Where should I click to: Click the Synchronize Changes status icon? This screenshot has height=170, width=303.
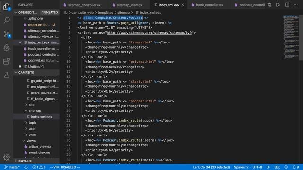(26, 167)
